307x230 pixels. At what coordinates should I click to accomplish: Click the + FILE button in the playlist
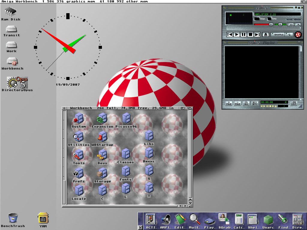(x=229, y=103)
